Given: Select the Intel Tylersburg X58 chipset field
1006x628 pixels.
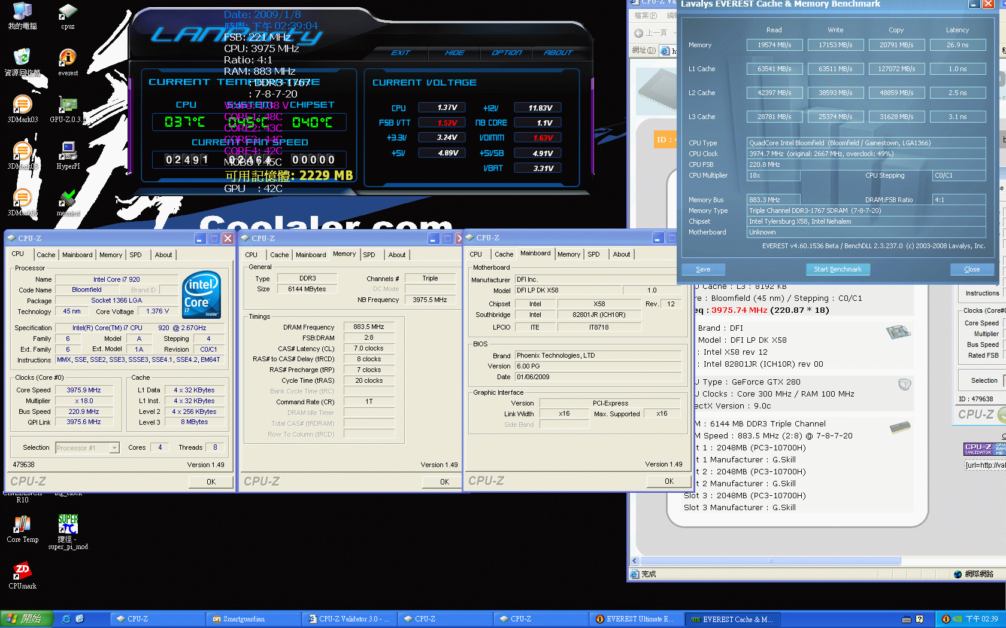Looking at the screenshot, I should click(866, 221).
